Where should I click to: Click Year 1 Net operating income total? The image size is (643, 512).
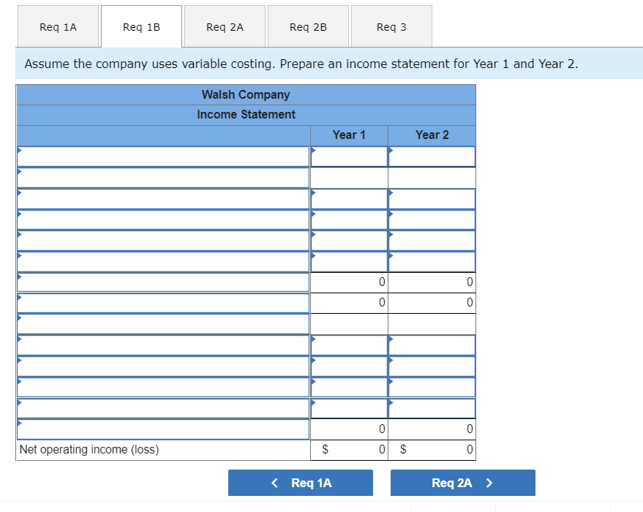349,450
